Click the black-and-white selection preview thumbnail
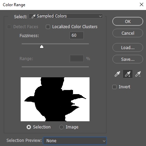 [x=55, y=99]
